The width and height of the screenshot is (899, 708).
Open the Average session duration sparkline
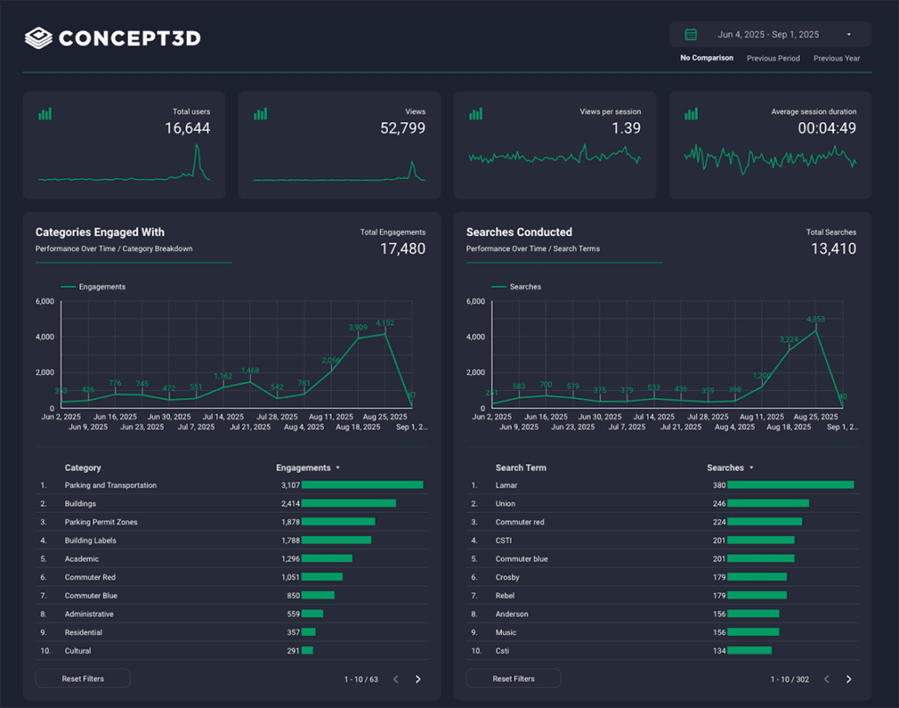[770, 159]
